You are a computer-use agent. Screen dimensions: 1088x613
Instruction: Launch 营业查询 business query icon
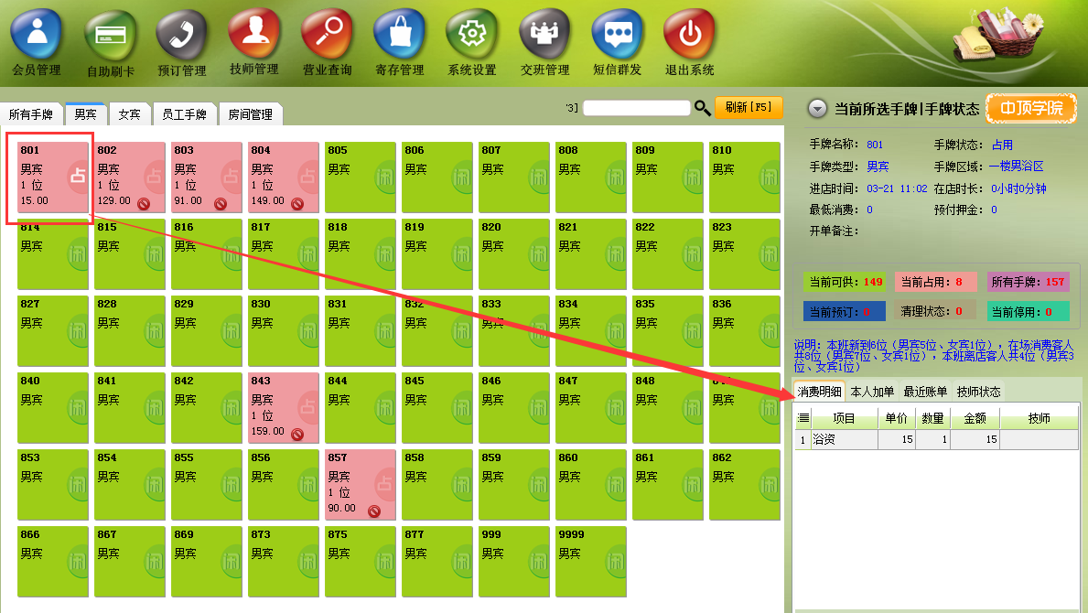(327, 34)
